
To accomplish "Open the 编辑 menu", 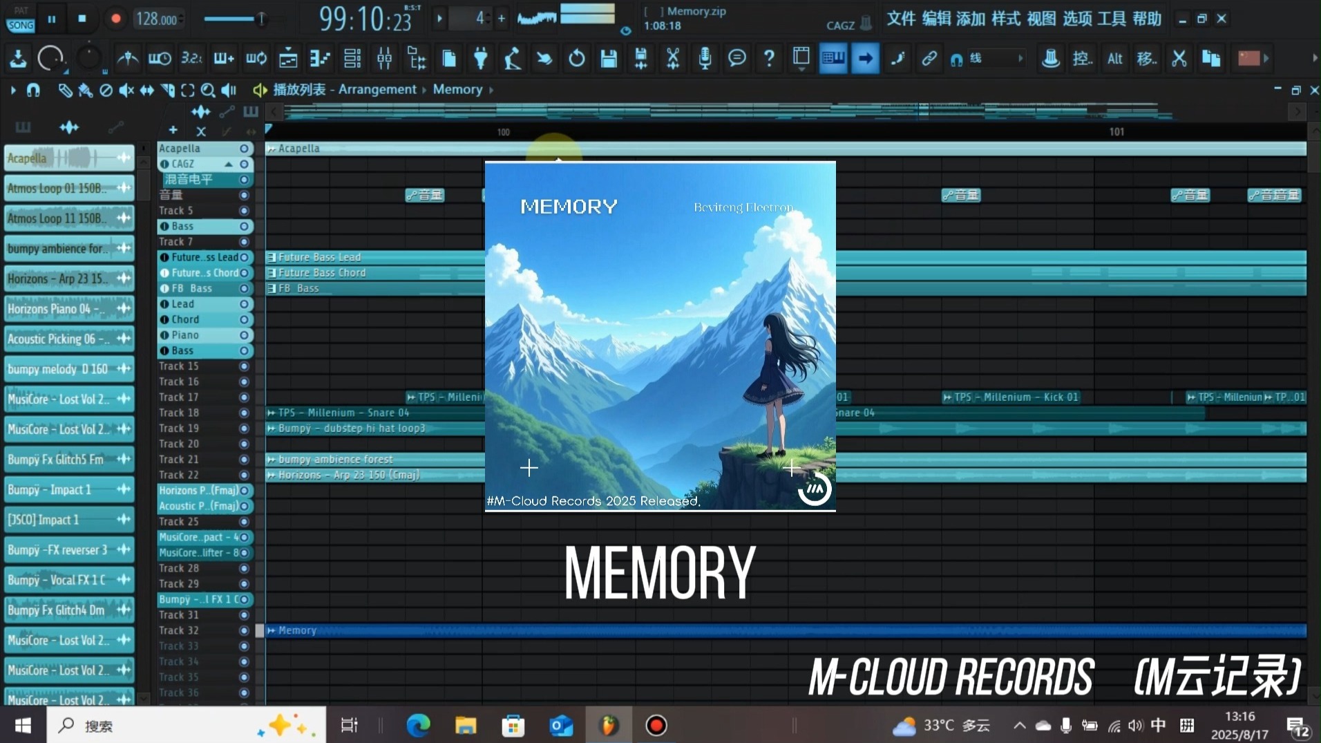I will coord(936,19).
